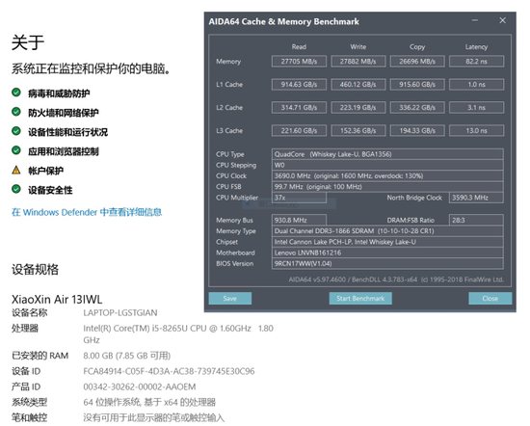Click Memory Bus field 930.8 MHz
Viewport: 530px width, 426px height.
pos(299,220)
